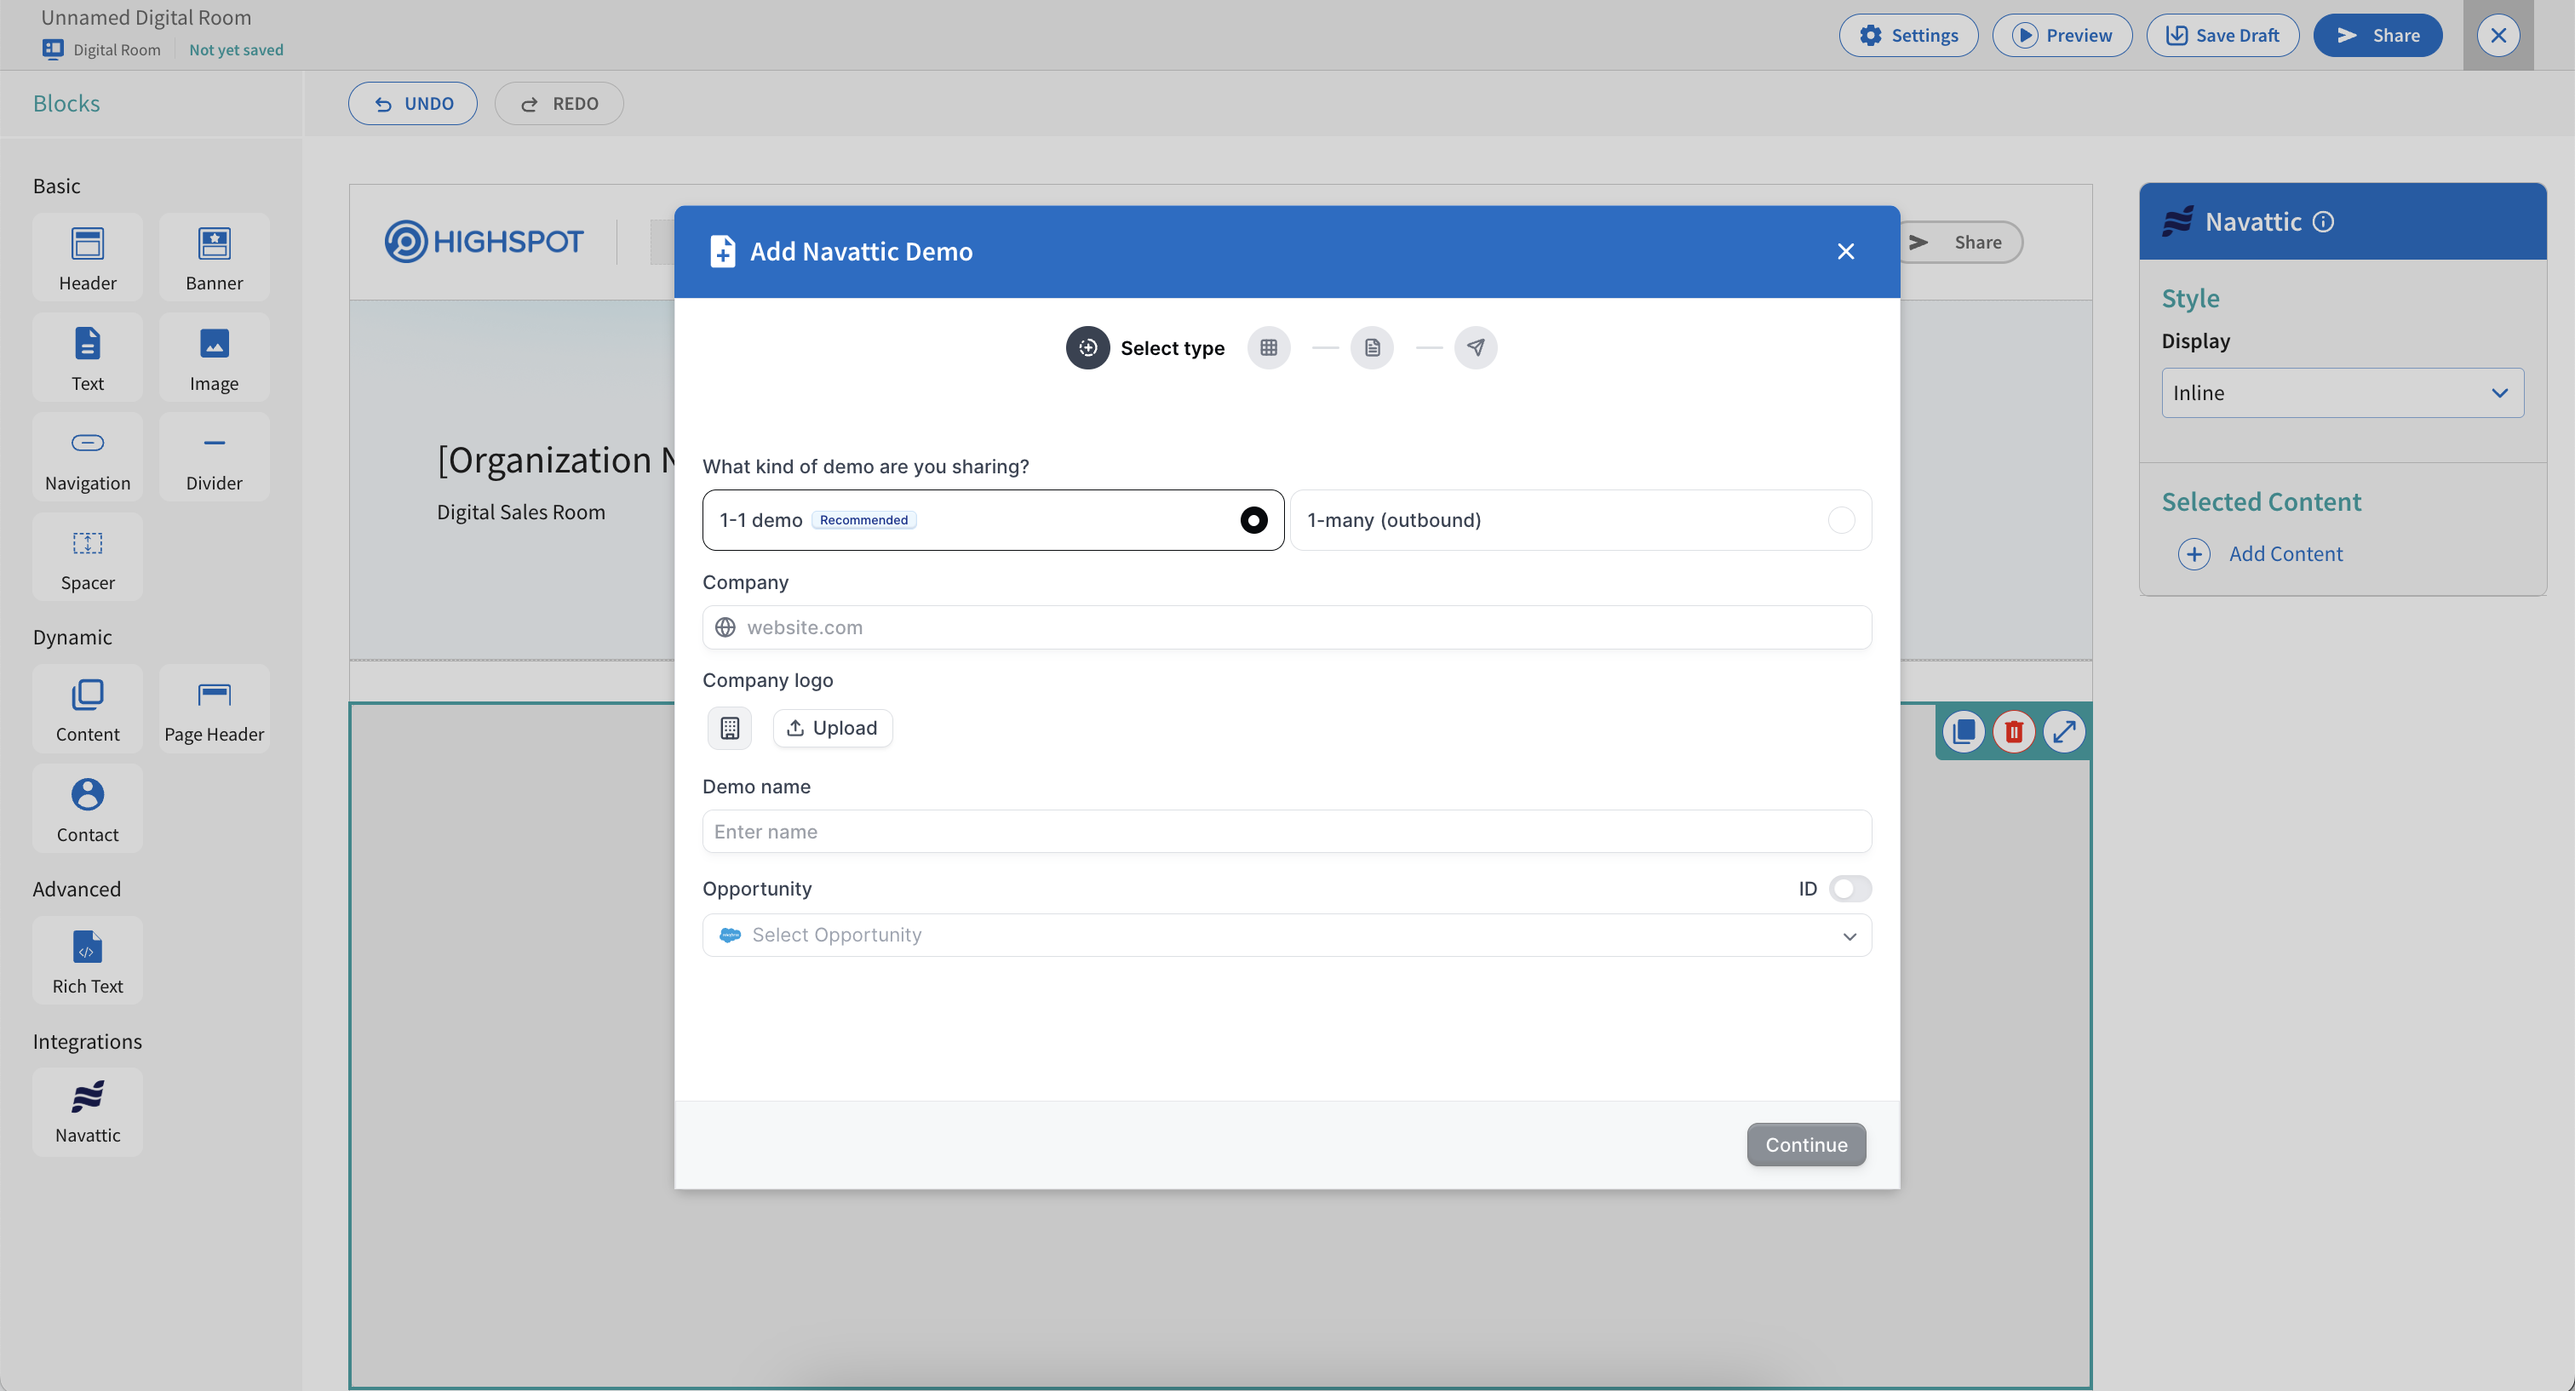Viewport: 2575px width, 1391px height.
Task: Open the Display Inline dropdown
Action: 2342,392
